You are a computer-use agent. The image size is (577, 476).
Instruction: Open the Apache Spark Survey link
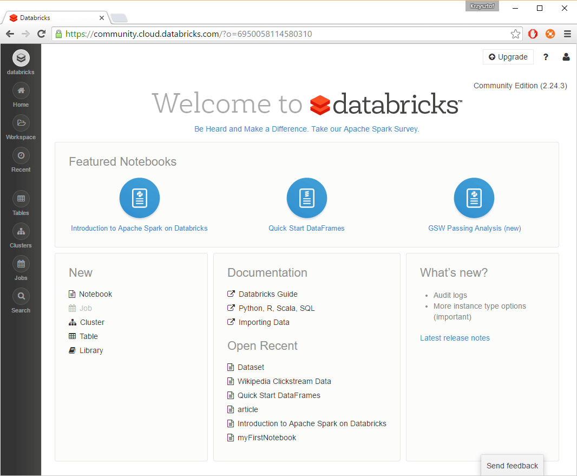pos(306,129)
